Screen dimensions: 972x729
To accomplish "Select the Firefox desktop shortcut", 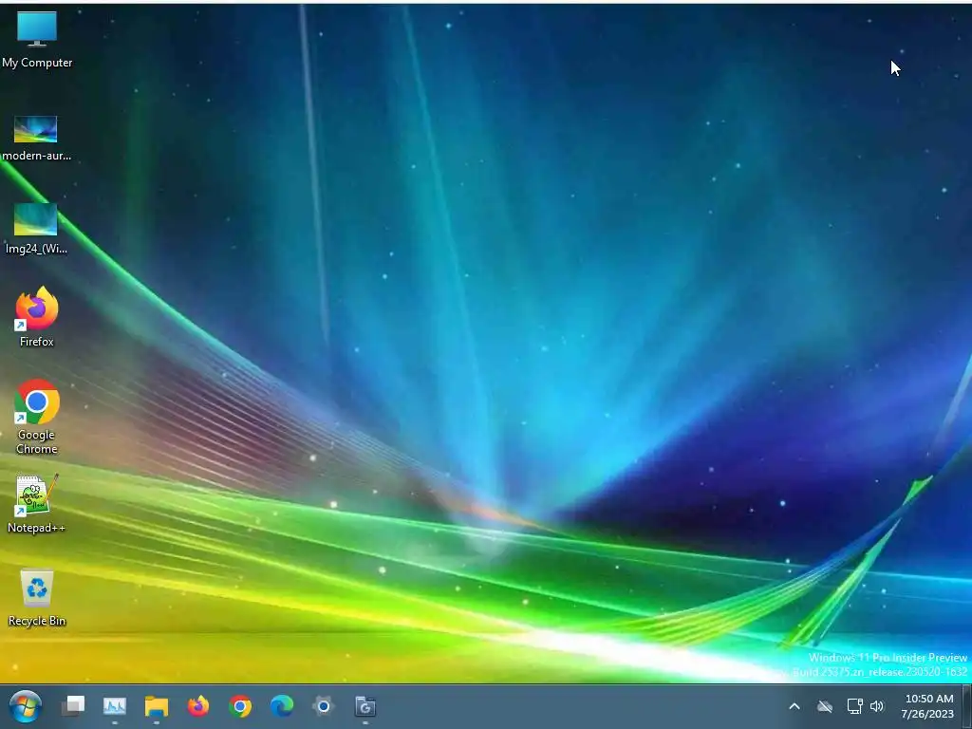I will pos(37,317).
